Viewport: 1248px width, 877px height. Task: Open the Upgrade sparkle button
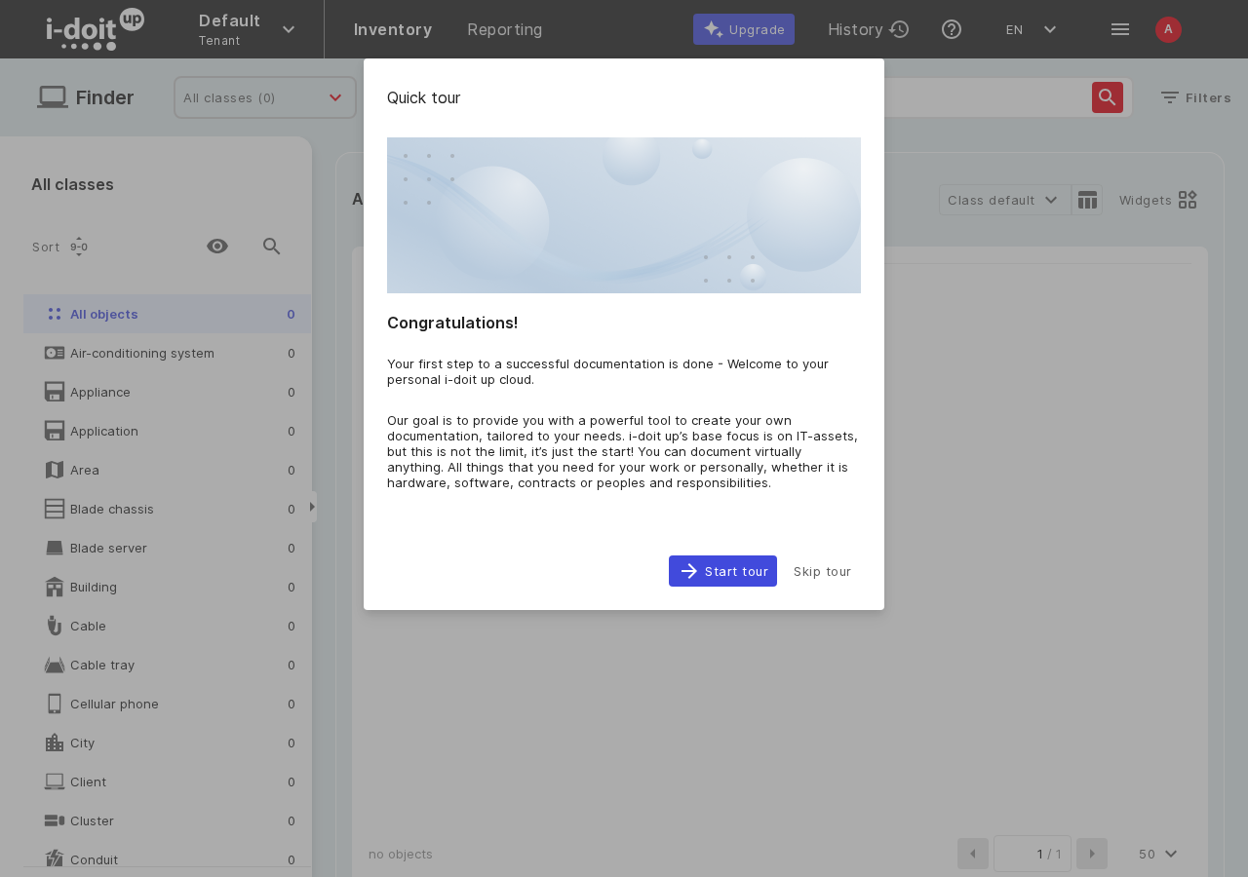click(744, 29)
